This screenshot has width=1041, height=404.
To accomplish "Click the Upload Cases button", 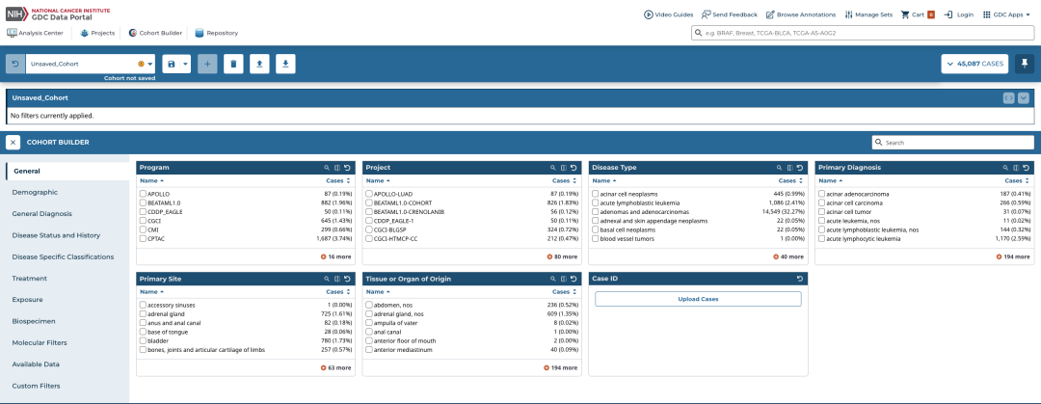I will (x=698, y=299).
